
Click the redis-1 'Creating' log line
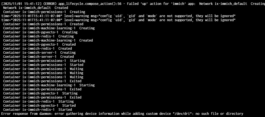tap(38, 36)
